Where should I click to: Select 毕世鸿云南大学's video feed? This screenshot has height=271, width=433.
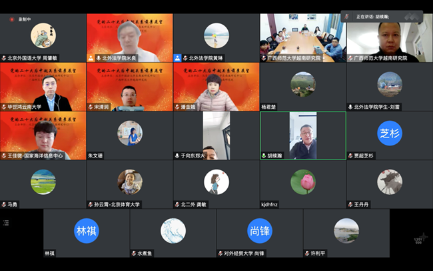click(43, 87)
